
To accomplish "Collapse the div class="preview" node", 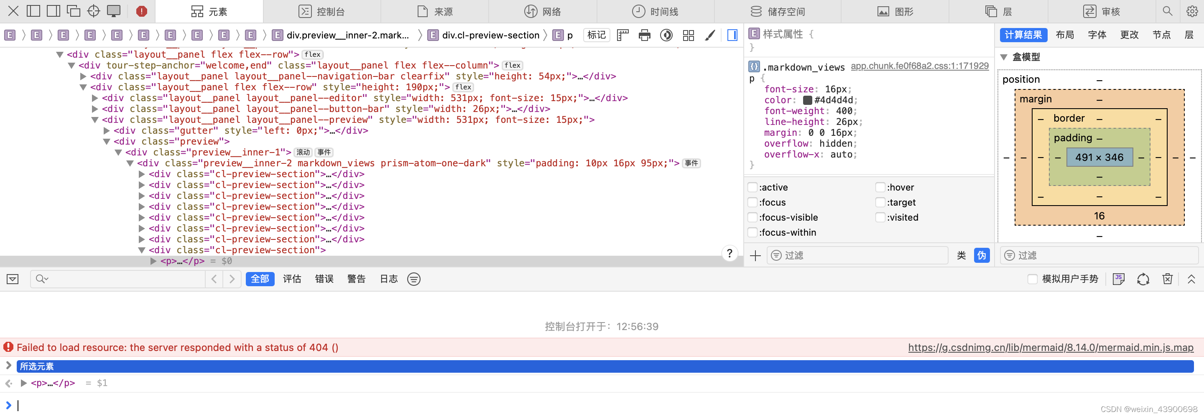I will click(x=107, y=142).
